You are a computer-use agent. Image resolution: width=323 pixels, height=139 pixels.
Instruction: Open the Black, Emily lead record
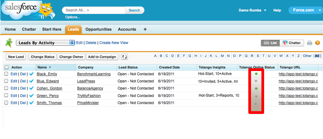(47, 74)
